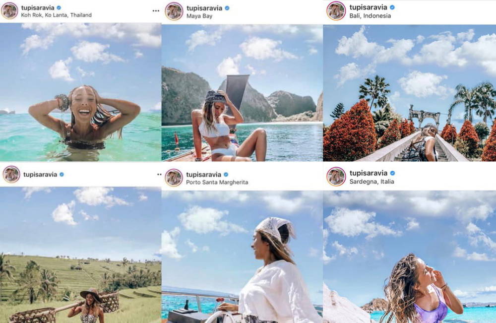Image resolution: width=496 pixels, height=323 pixels.
Task: Open the options dots beside the rice terrace post
Action: click(159, 174)
